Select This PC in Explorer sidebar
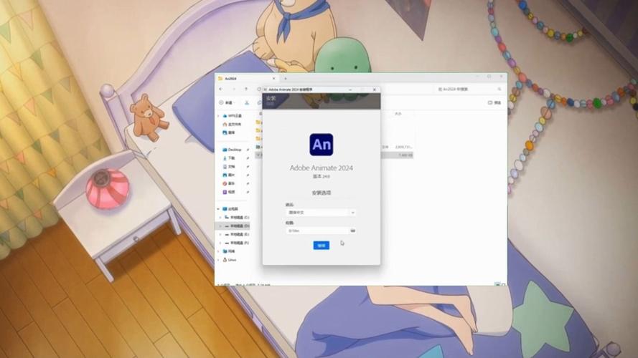Screen dimensions: 638x358 pos(230,209)
